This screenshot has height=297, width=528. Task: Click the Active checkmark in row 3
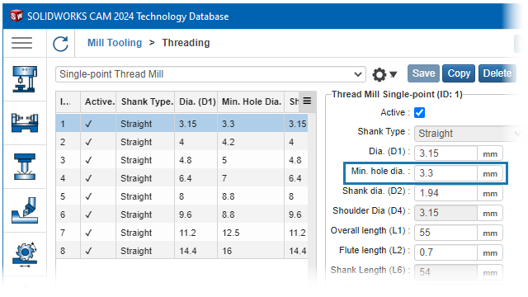tap(88, 160)
